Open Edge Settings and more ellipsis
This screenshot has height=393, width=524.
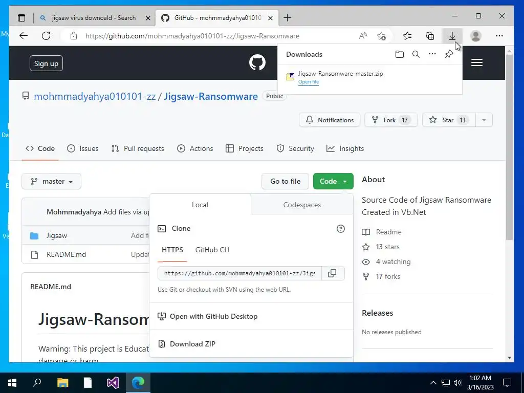499,36
